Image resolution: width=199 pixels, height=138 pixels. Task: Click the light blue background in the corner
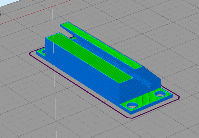(8, 3)
